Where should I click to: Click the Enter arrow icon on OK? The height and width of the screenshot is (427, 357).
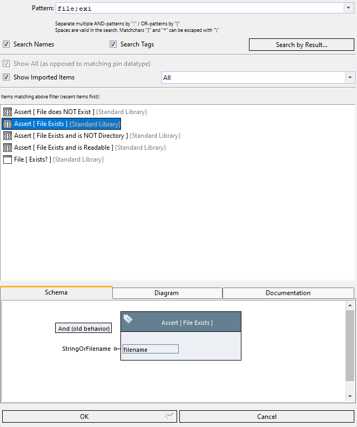pos(170,416)
